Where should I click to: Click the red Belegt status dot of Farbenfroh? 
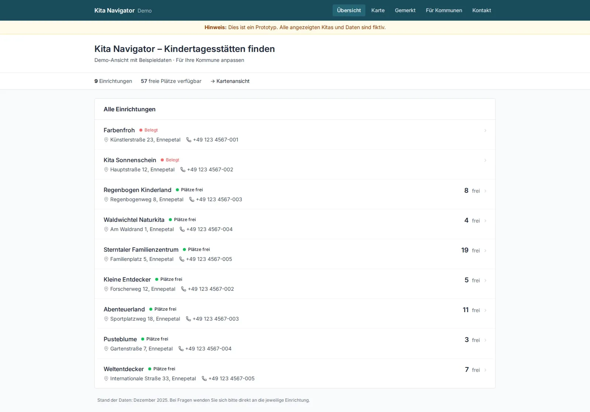click(141, 130)
